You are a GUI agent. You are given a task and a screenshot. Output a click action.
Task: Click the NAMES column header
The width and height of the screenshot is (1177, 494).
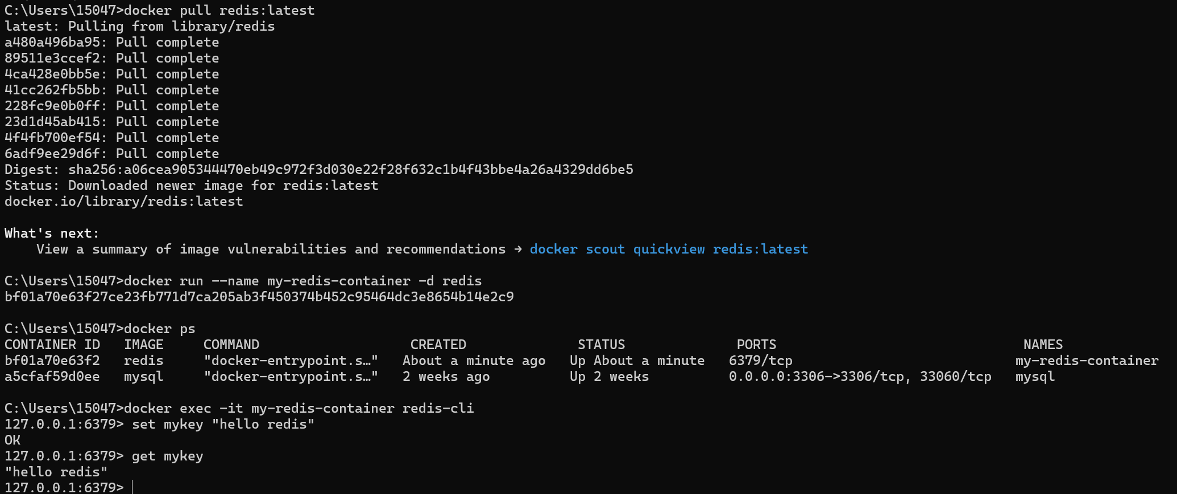(1043, 344)
